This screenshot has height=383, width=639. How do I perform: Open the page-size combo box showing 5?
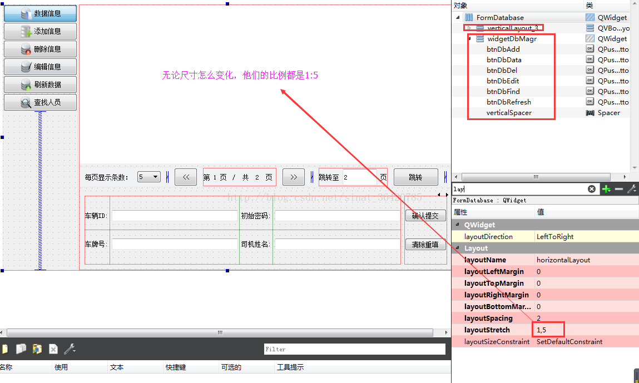point(148,177)
